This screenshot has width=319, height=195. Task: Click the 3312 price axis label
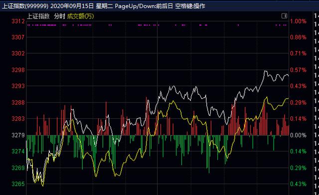pyautogui.click(x=18, y=21)
